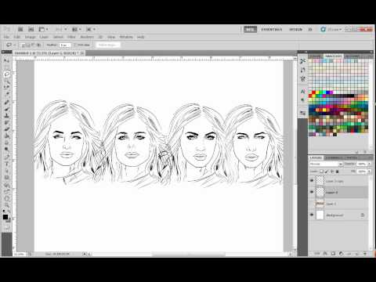
Task: Enable the Anti-alias checkbox
Action: click(75, 45)
